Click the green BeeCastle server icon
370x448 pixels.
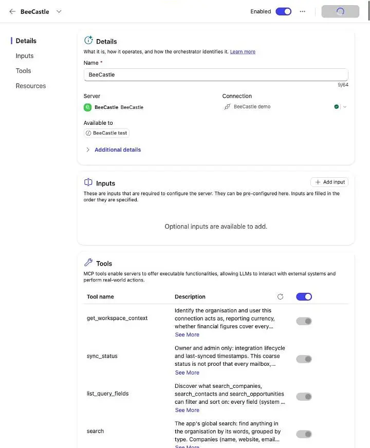tap(87, 107)
